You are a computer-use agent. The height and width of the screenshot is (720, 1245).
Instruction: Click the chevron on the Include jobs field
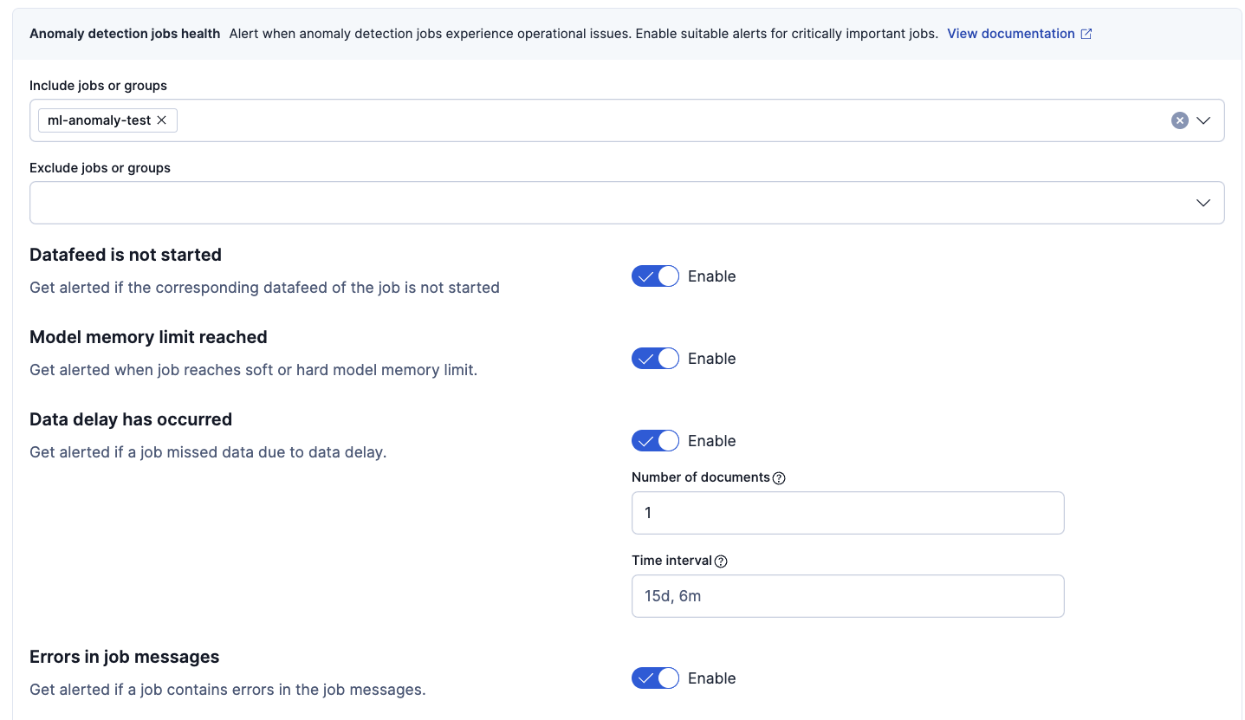(1203, 120)
